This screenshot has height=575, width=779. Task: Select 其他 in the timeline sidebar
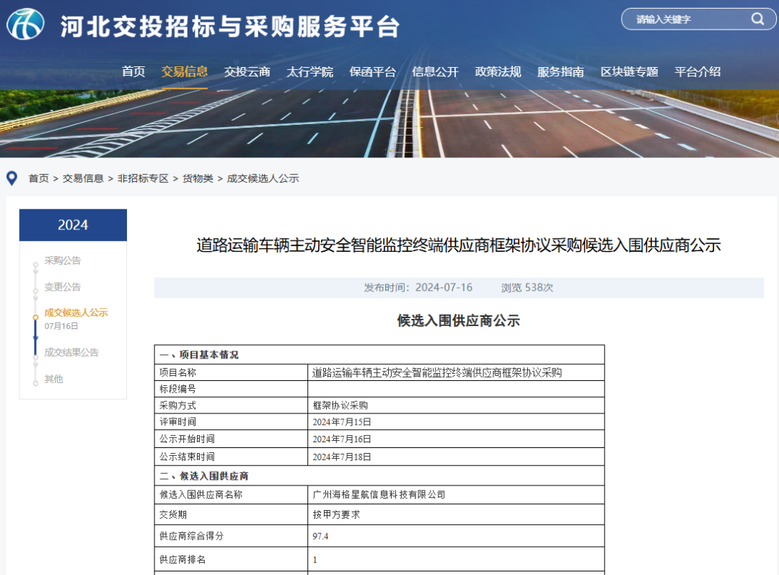[x=53, y=379]
